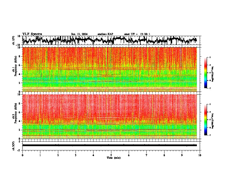The height and width of the screenshot is (174, 225).
Task: Click the "station=KAP" header label
Action: (105, 34)
